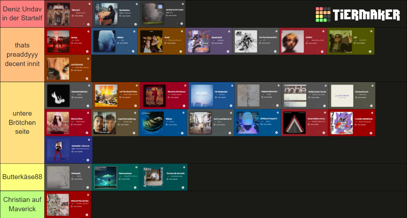The height and width of the screenshot is (218, 407).
Task: Open more options on Teeth card
Action: click(177, 51)
